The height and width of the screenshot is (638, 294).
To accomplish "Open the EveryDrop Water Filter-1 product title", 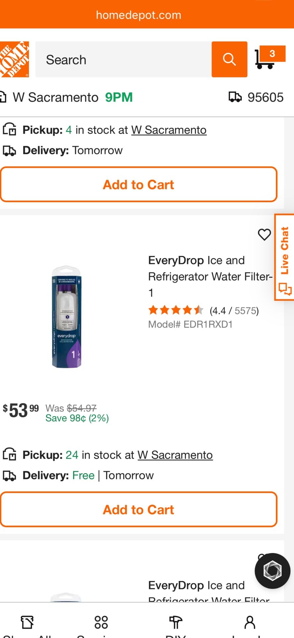I will coord(210,276).
